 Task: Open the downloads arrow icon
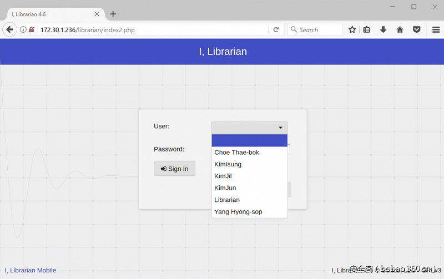(383, 29)
